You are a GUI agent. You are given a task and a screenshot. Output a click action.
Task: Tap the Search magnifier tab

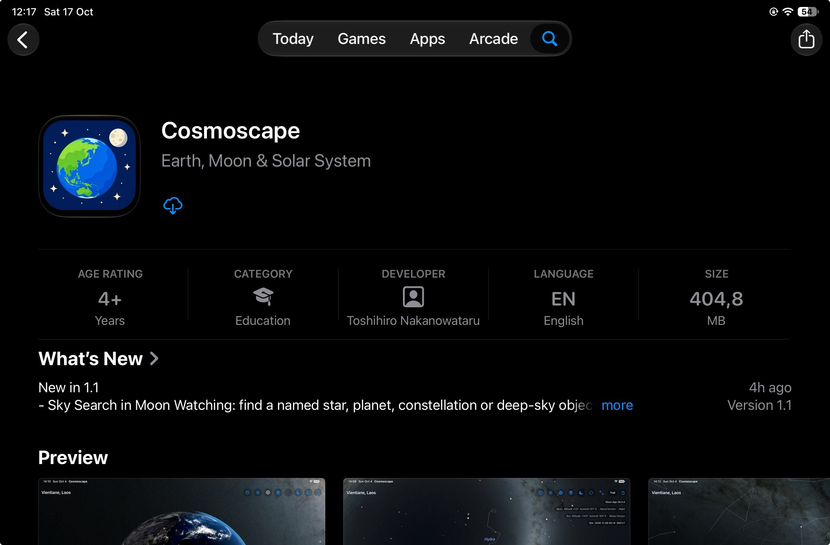[549, 38]
